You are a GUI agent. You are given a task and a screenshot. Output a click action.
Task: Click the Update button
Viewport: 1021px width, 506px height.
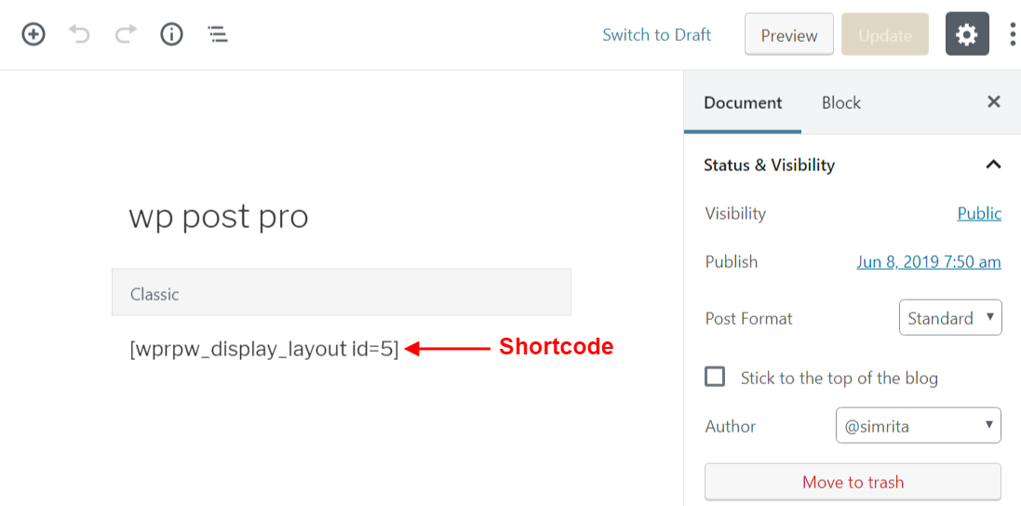pos(885,34)
